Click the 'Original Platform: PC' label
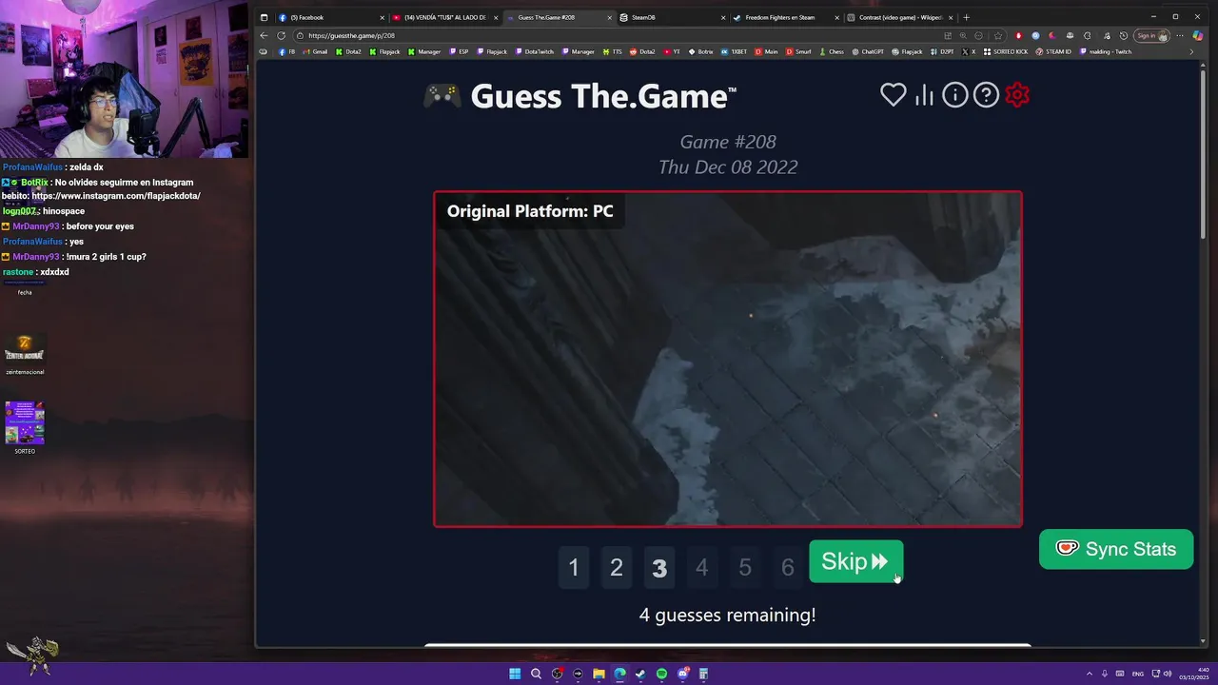Image resolution: width=1218 pixels, height=685 pixels. pyautogui.click(x=530, y=211)
